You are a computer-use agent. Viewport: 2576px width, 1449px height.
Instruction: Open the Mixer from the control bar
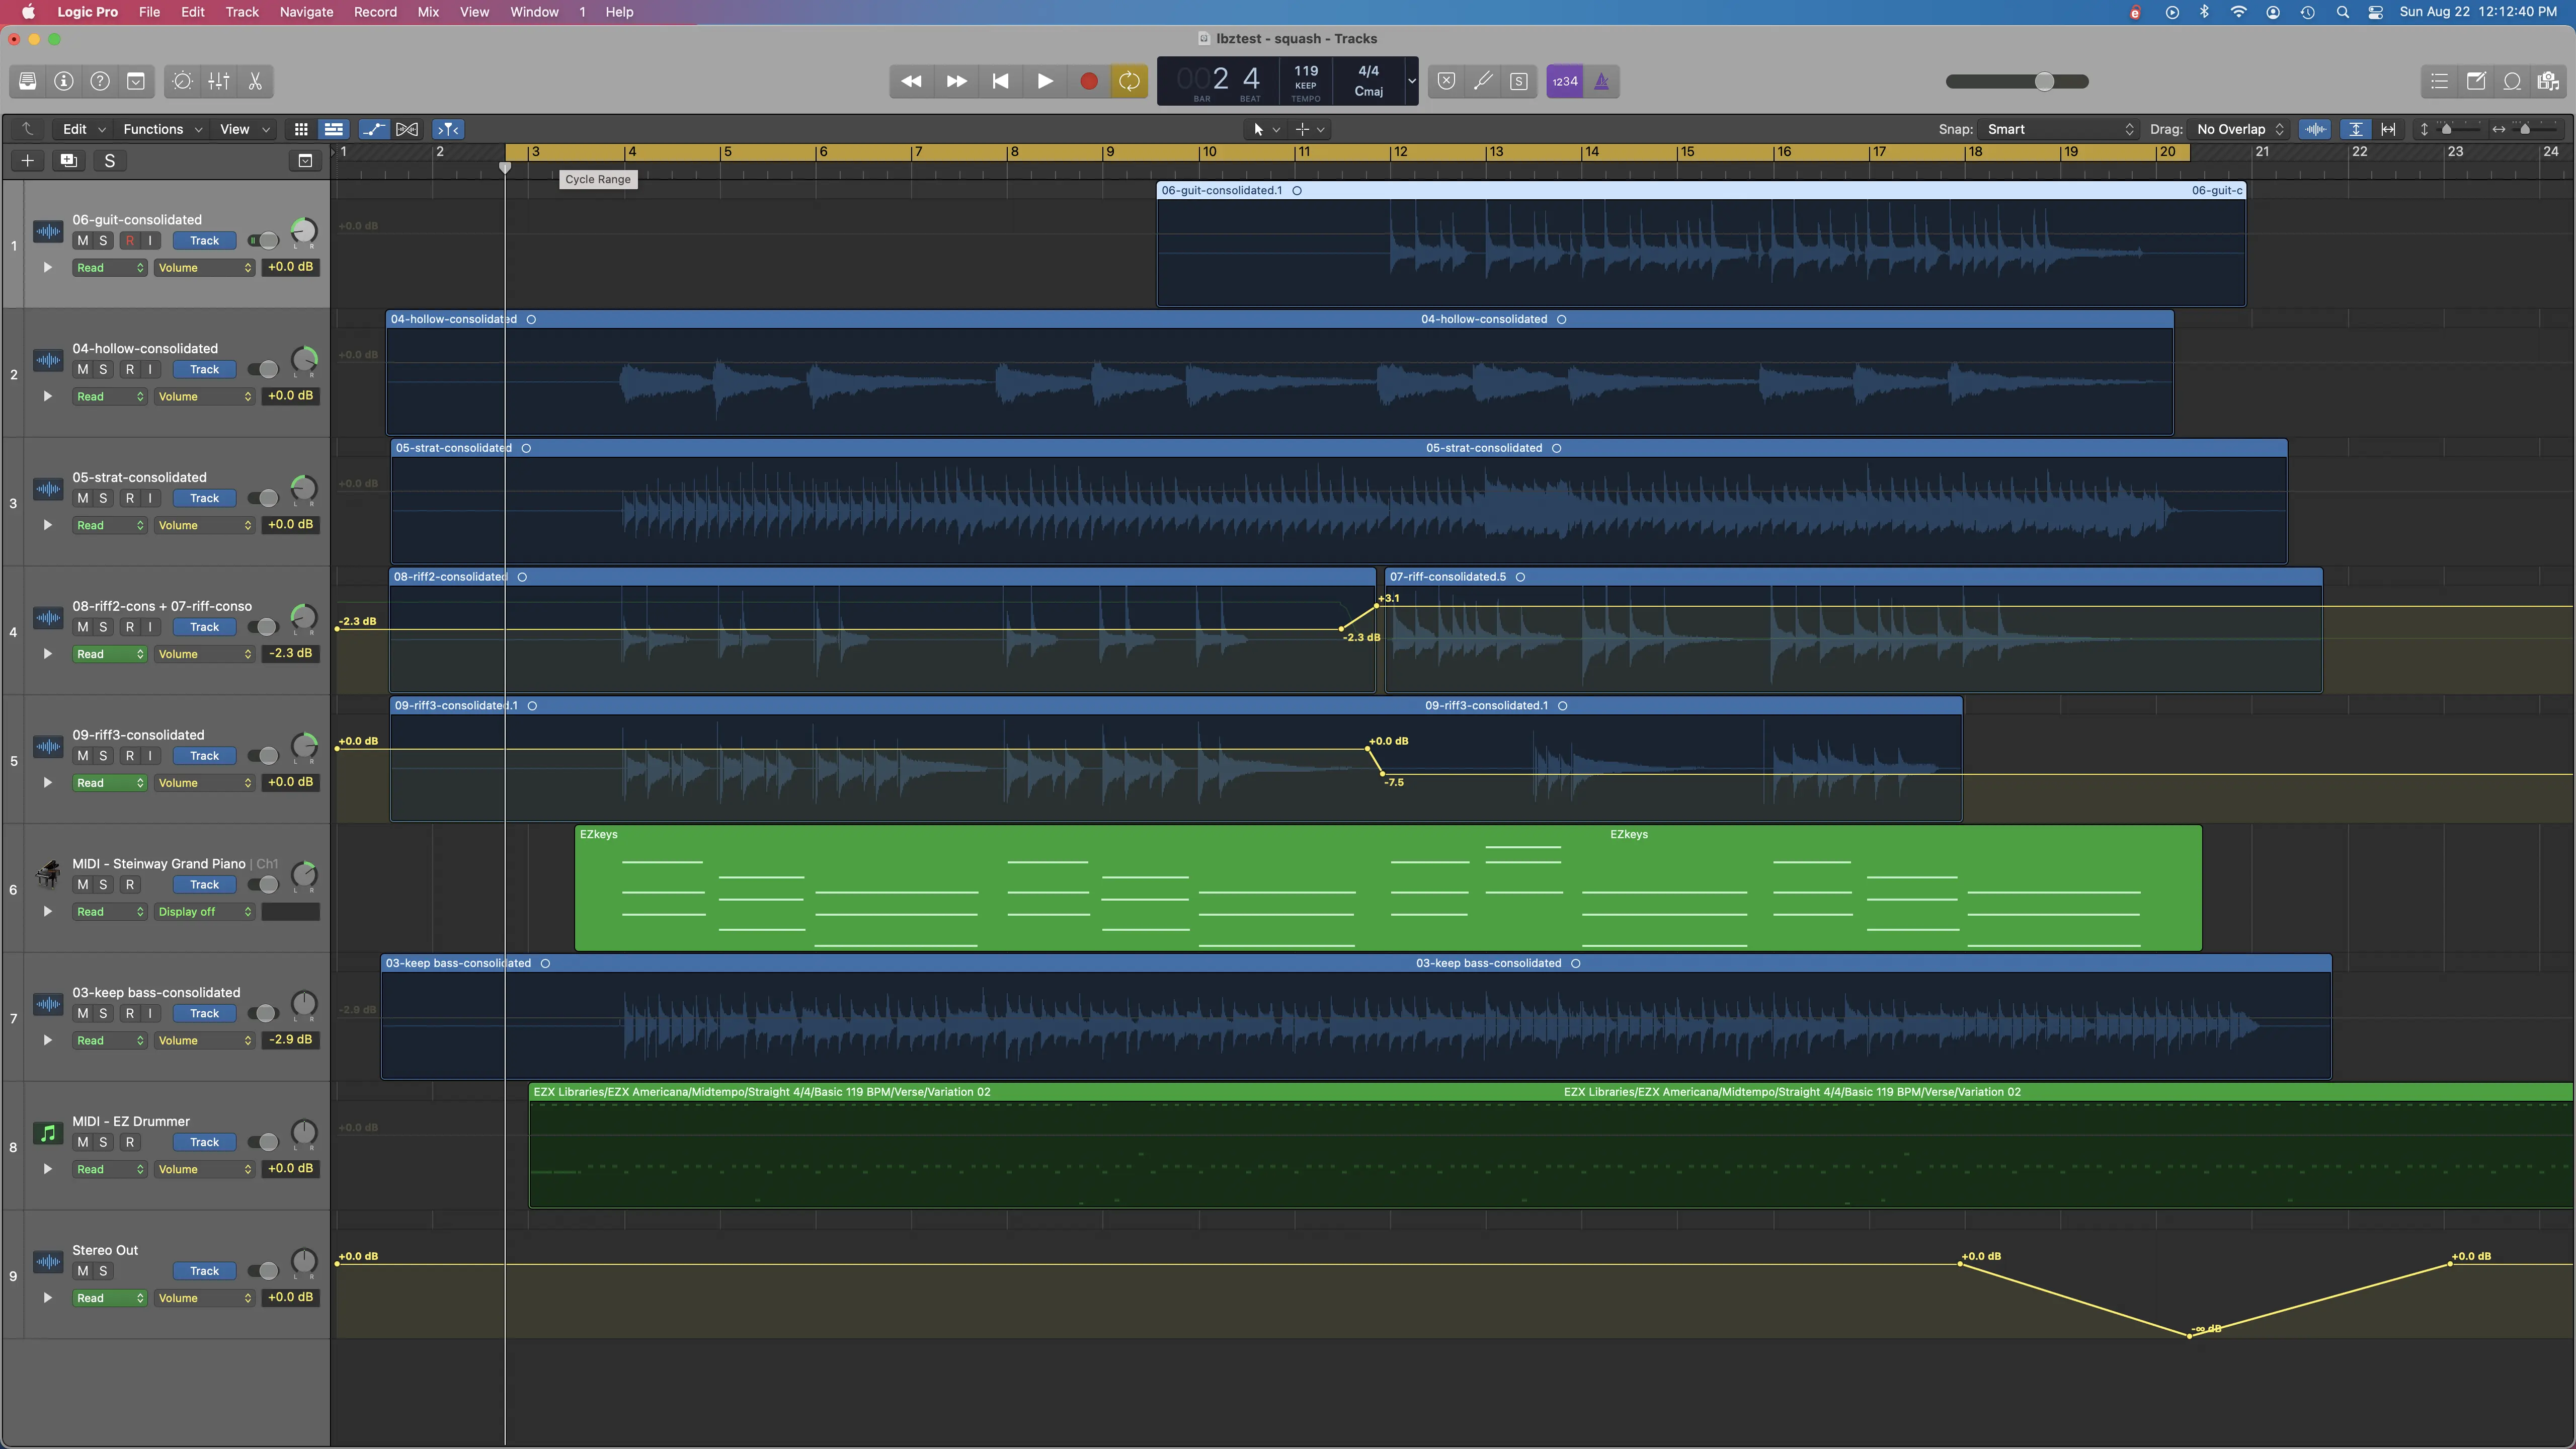[219, 81]
